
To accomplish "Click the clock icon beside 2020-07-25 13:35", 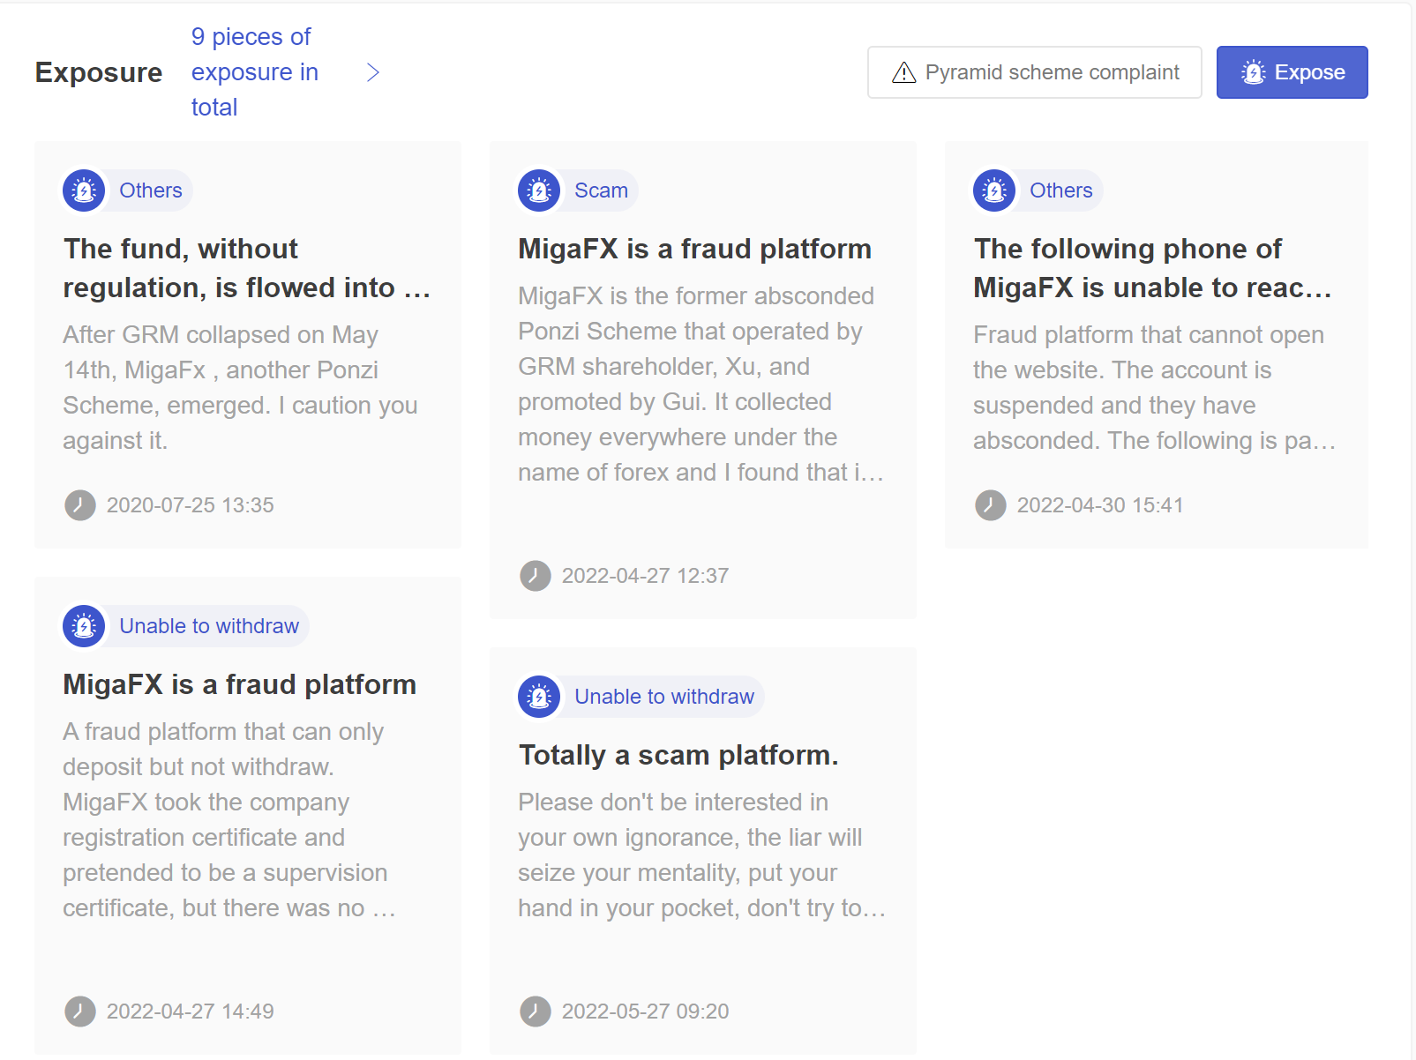I will tap(80, 505).
